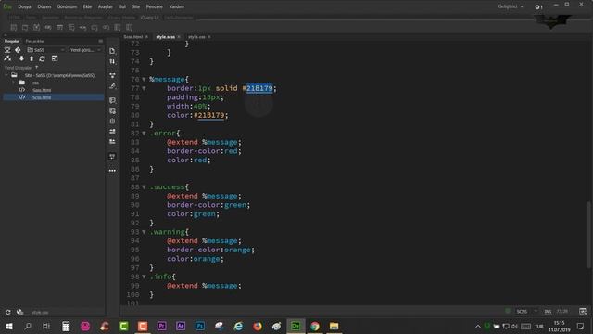593x334 pixels.
Task: Insert jQuery UI Progressbar widget icon
Action: (x=48, y=27)
